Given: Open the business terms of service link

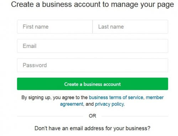Looking at the screenshot, I should [x=116, y=97].
